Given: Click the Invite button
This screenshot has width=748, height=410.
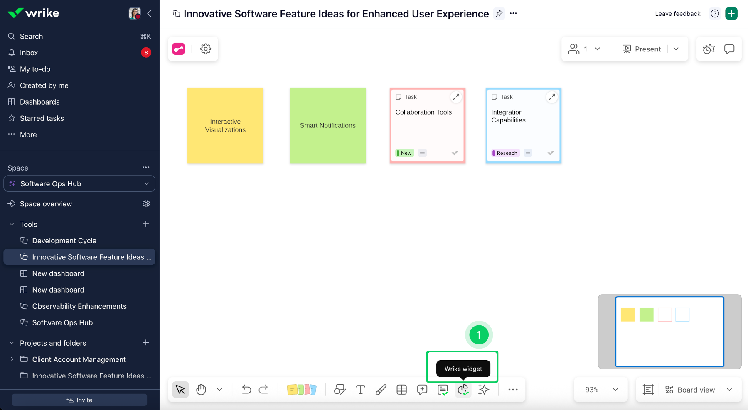Looking at the screenshot, I should [x=79, y=400].
